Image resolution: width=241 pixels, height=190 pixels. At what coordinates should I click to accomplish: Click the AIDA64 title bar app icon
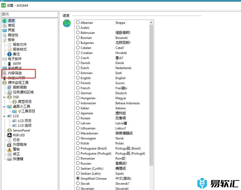click(3, 5)
